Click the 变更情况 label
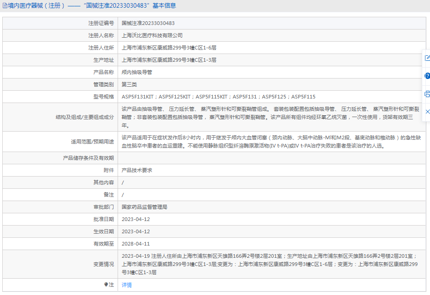This screenshot has height=295, width=430. click(104, 264)
